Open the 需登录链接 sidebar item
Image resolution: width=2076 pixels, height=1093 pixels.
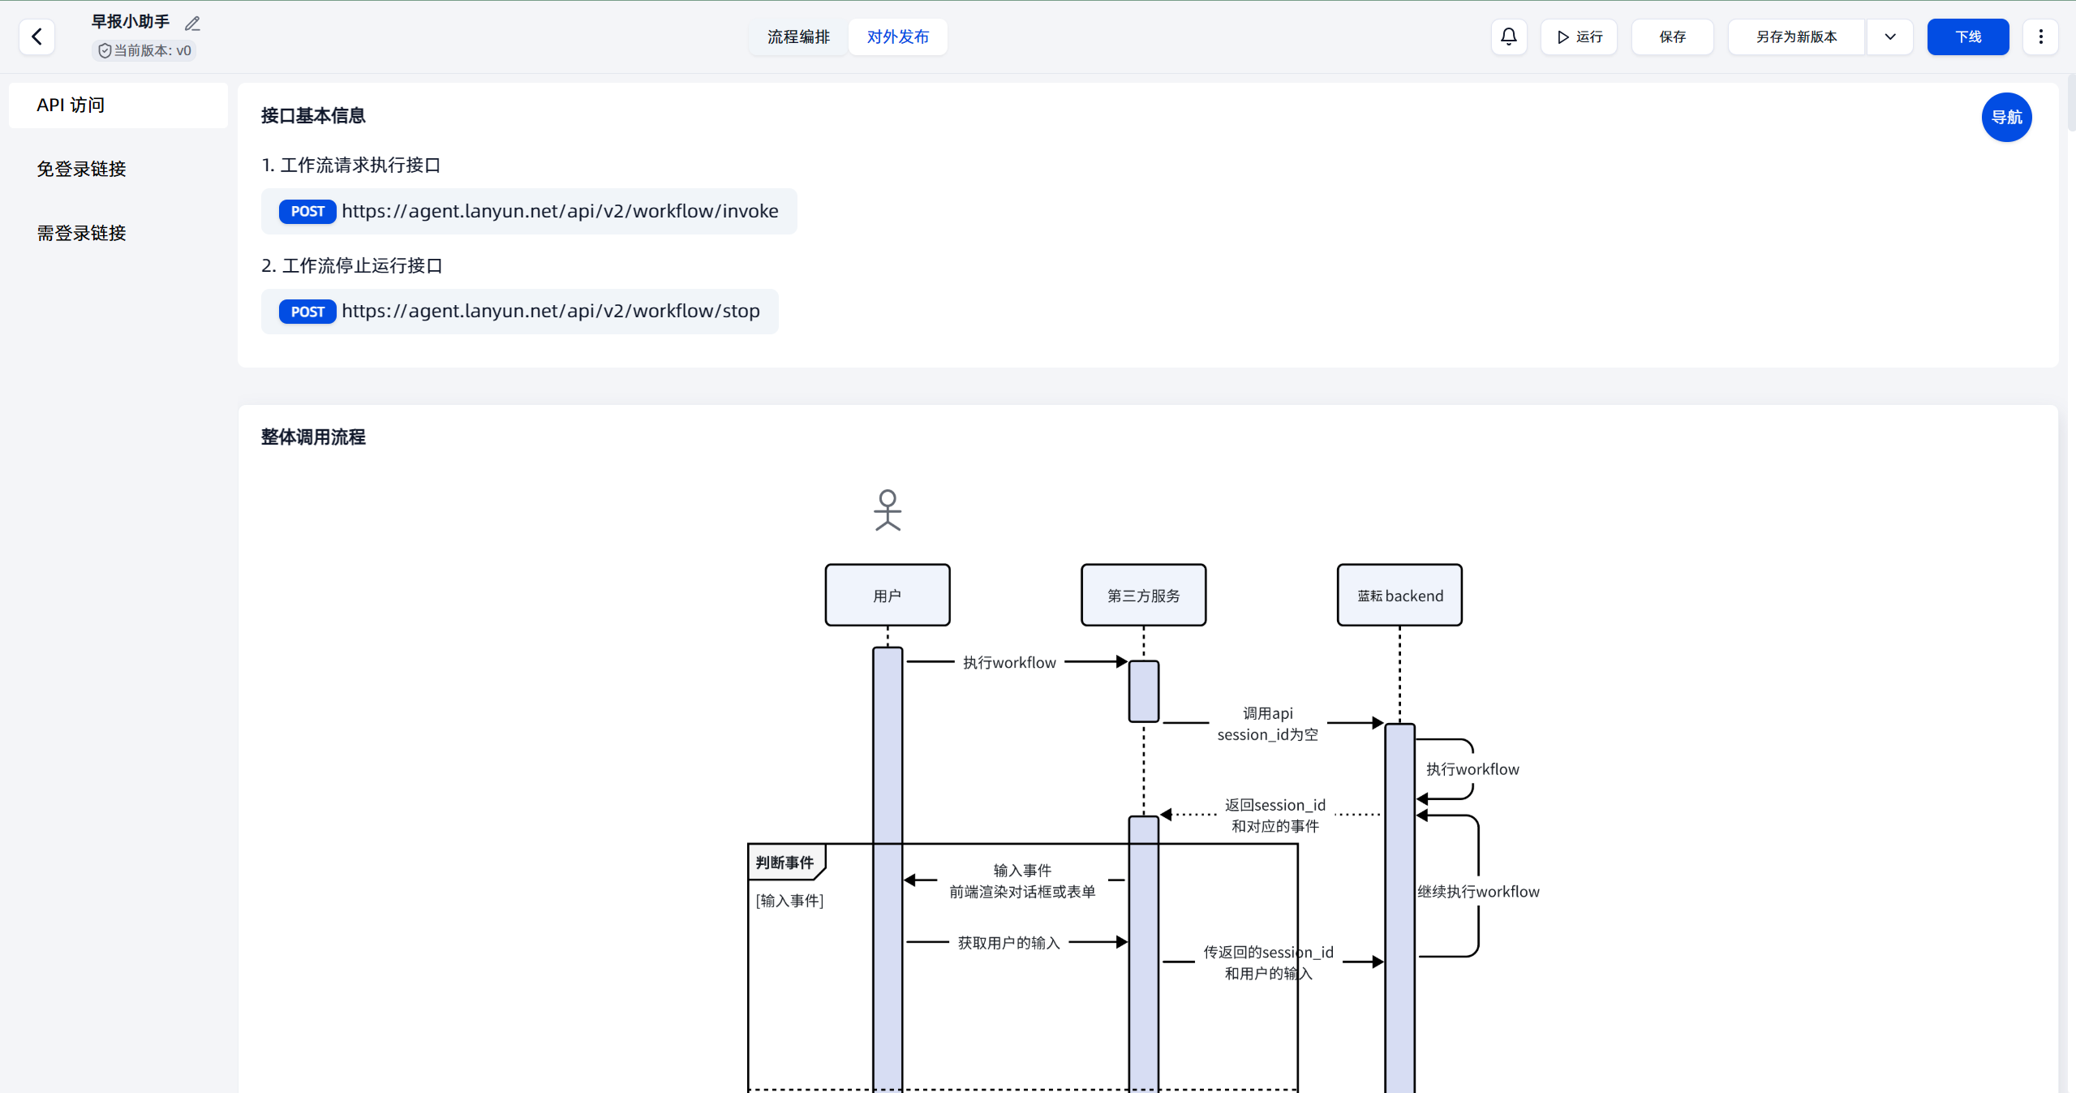(81, 233)
